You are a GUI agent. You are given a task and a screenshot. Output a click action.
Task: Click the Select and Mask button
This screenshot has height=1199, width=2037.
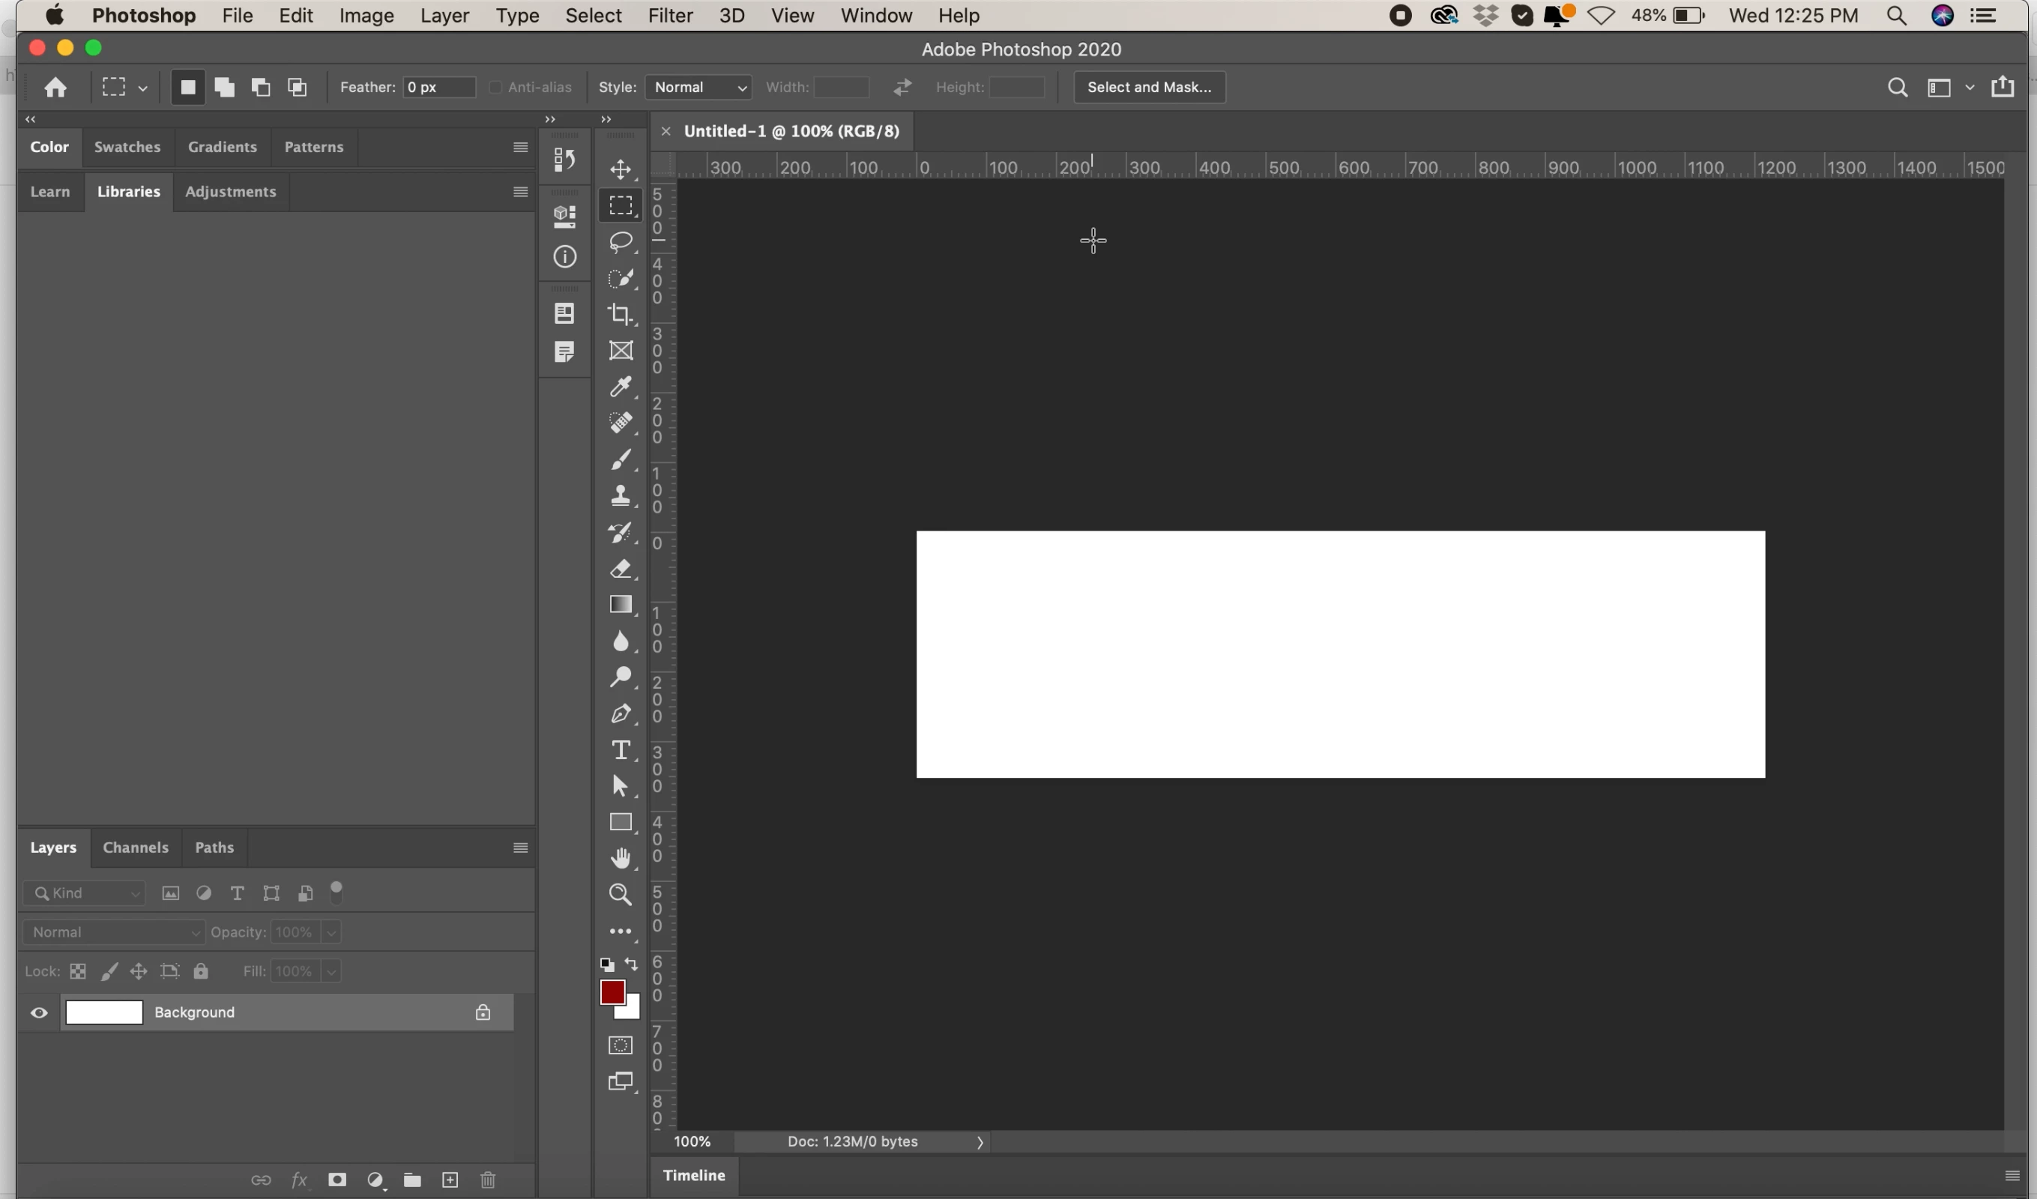point(1149,88)
